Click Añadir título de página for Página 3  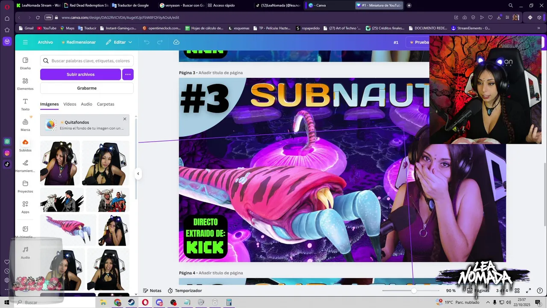(x=221, y=73)
